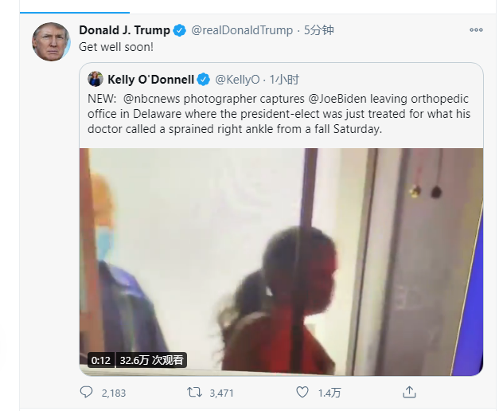Open the three-dot more options menu
Screen dimensions: 499x411
pyautogui.click(x=476, y=30)
